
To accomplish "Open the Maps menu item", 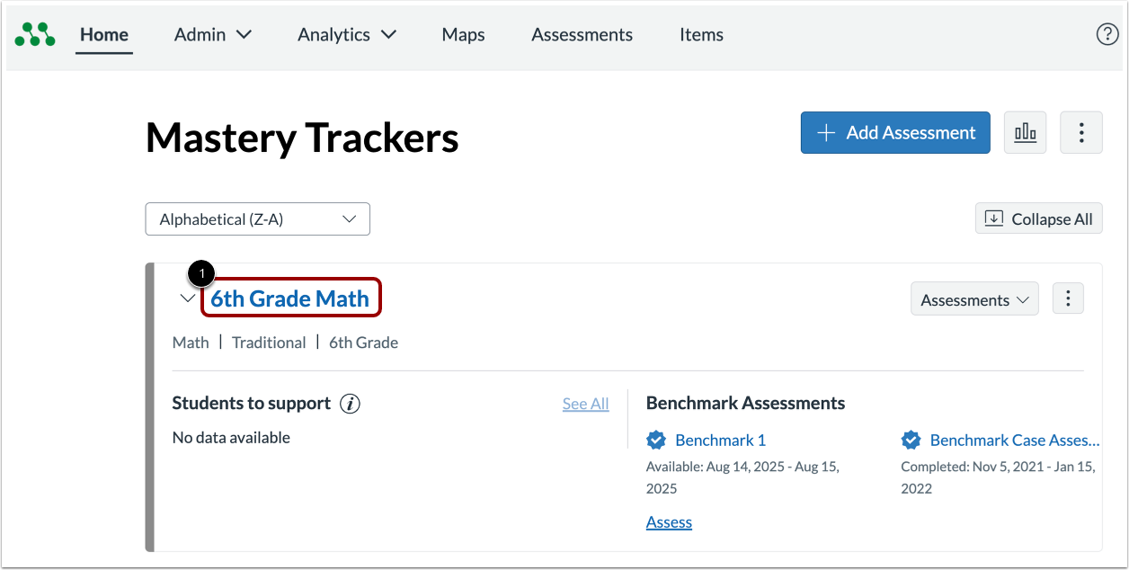I will tap(463, 34).
